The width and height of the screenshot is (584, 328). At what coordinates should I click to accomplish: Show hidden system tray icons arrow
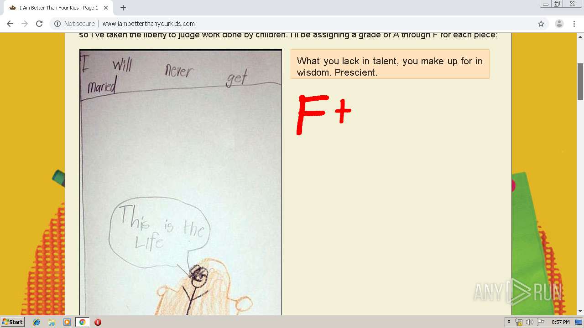[509, 322]
